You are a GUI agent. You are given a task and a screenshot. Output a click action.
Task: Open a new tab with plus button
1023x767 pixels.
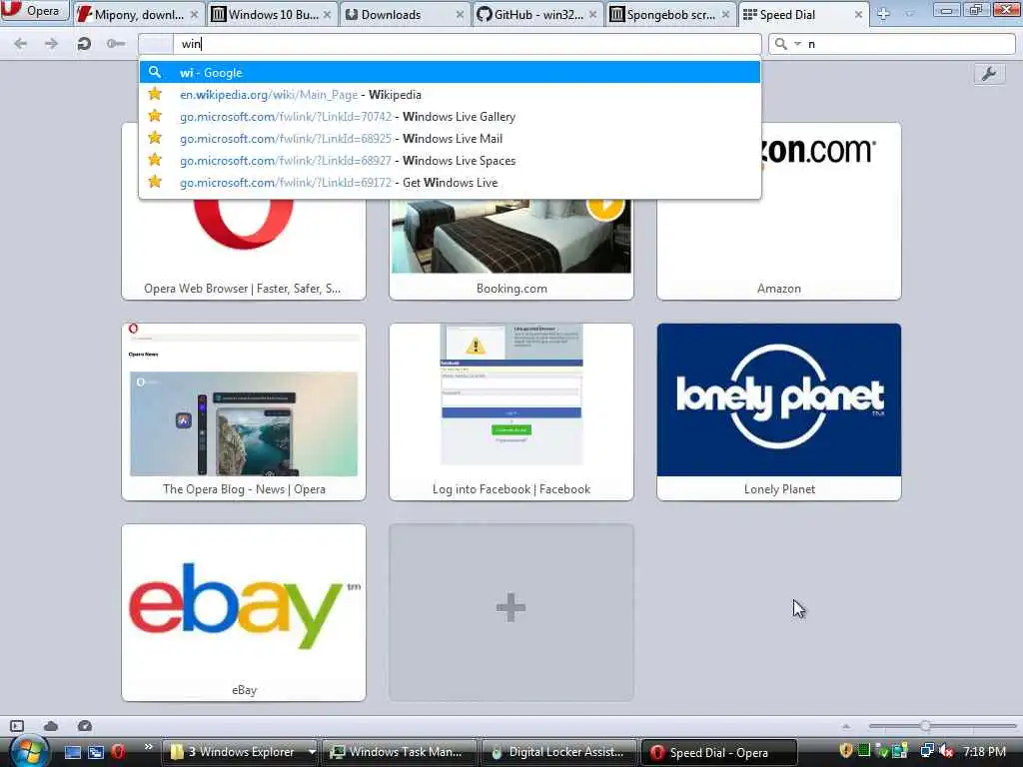click(x=883, y=14)
